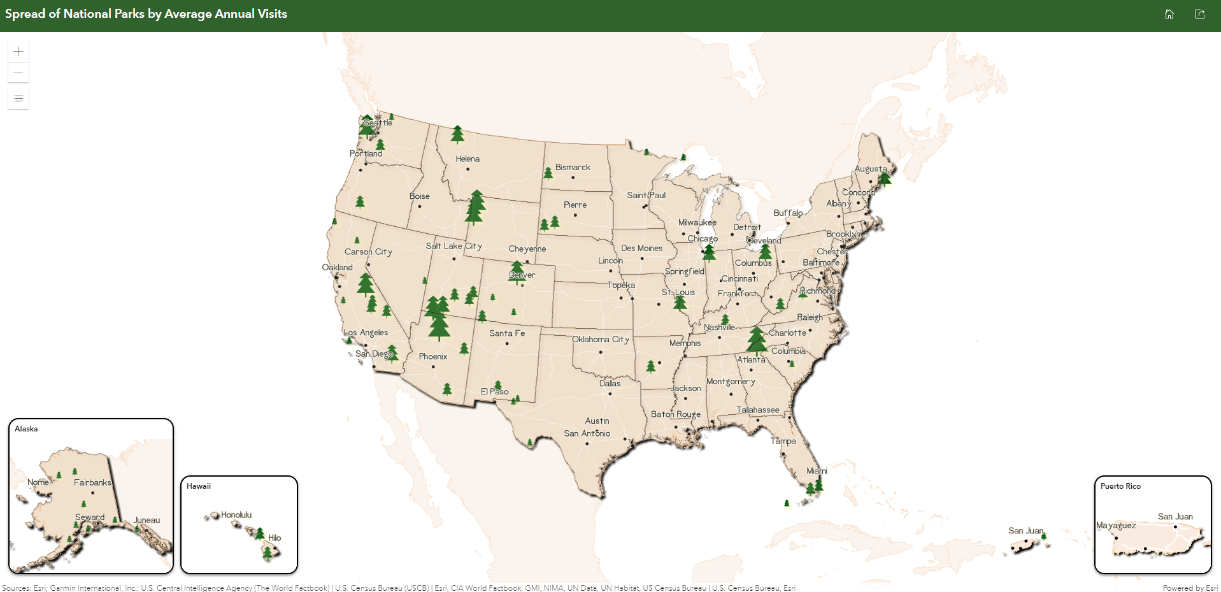Image resolution: width=1221 pixels, height=592 pixels.
Task: Select the largest park tree in Wyoming
Action: point(475,207)
